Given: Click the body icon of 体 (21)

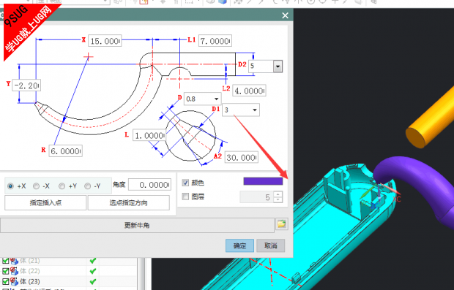Looking at the screenshot, I should [x=14, y=261].
